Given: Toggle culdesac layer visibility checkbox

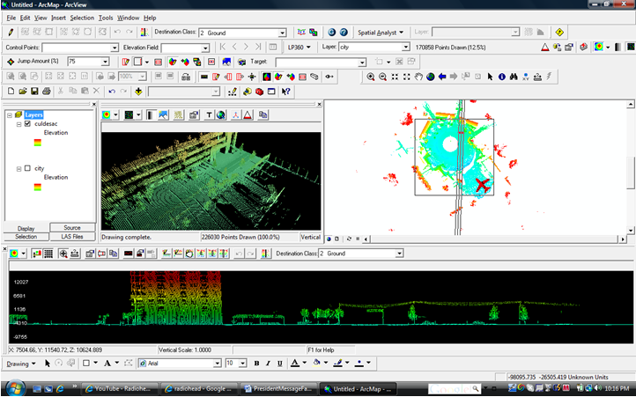Looking at the screenshot, I should [x=27, y=124].
